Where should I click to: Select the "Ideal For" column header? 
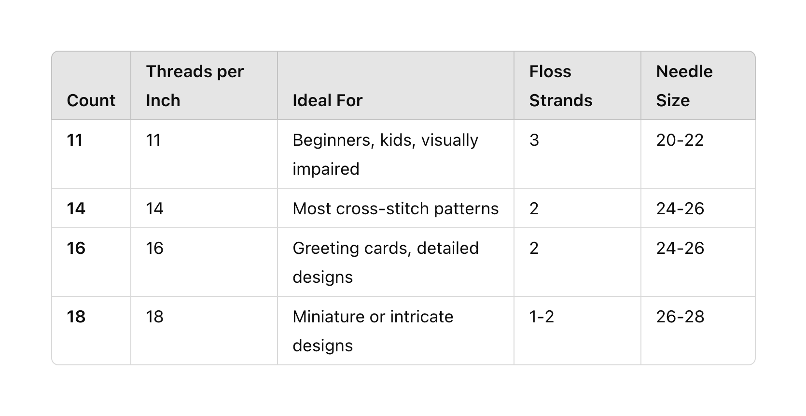point(327,100)
